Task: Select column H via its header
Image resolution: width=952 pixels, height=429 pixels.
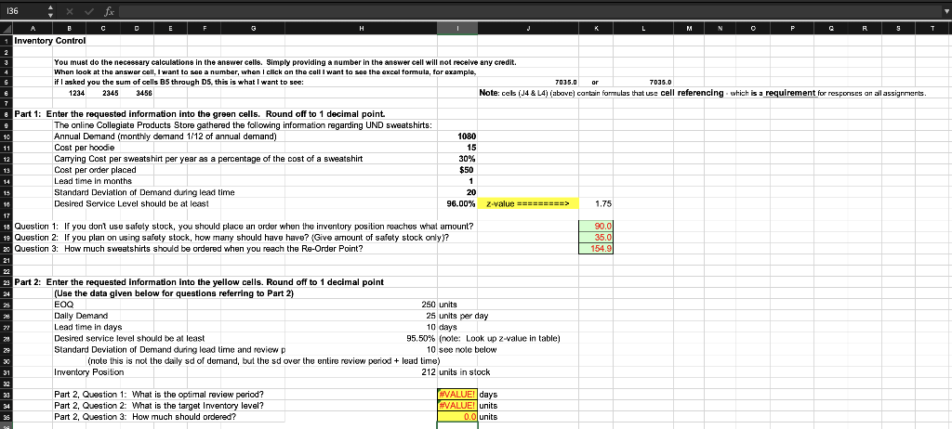Action: coord(362,28)
